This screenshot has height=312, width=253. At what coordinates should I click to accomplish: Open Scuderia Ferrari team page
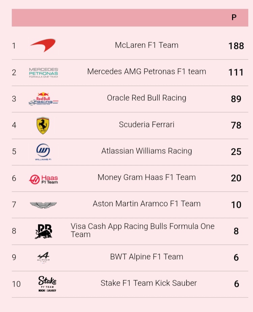[x=146, y=124]
